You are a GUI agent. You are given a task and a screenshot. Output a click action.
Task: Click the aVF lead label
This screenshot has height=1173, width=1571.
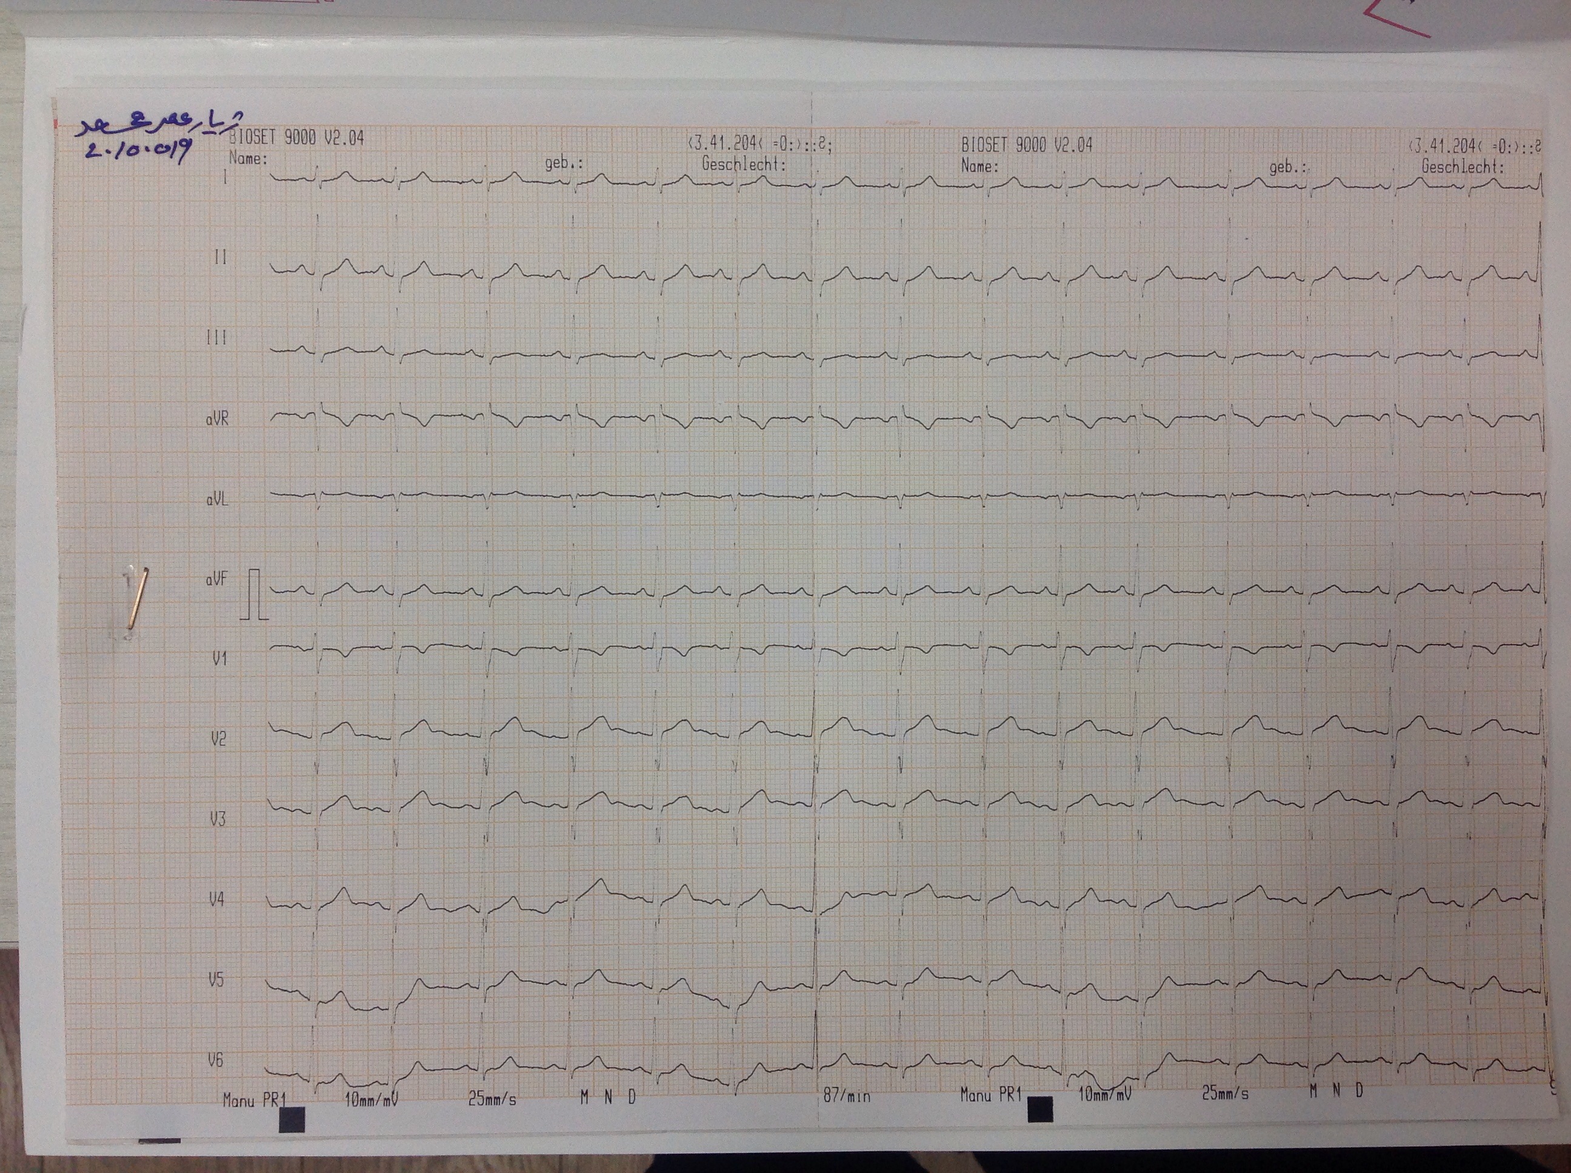click(x=216, y=580)
